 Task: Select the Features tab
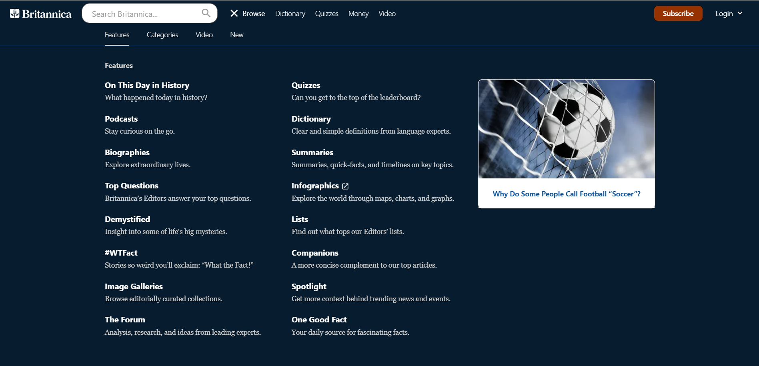click(117, 35)
